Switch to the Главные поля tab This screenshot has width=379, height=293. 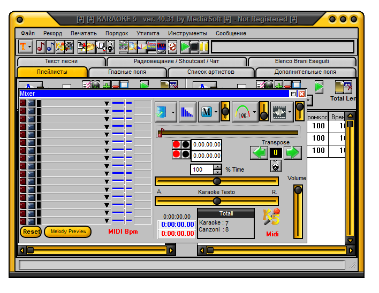click(x=127, y=72)
